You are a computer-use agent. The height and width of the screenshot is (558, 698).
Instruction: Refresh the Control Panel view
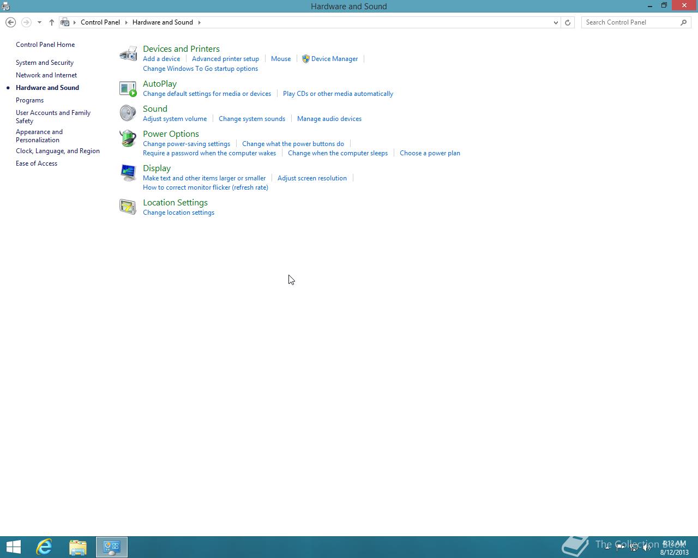pos(568,22)
